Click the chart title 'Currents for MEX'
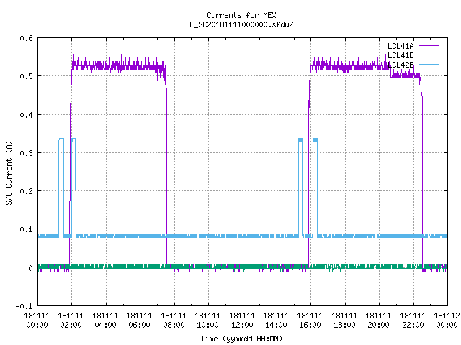 (241, 15)
